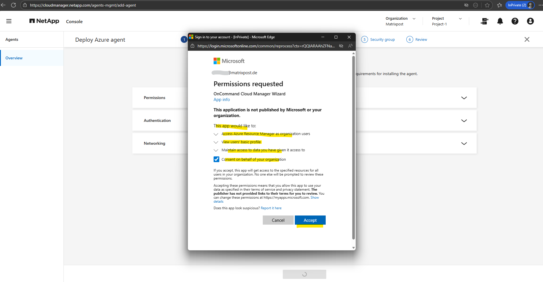Click the Networking section label
543x282 pixels.
point(154,143)
